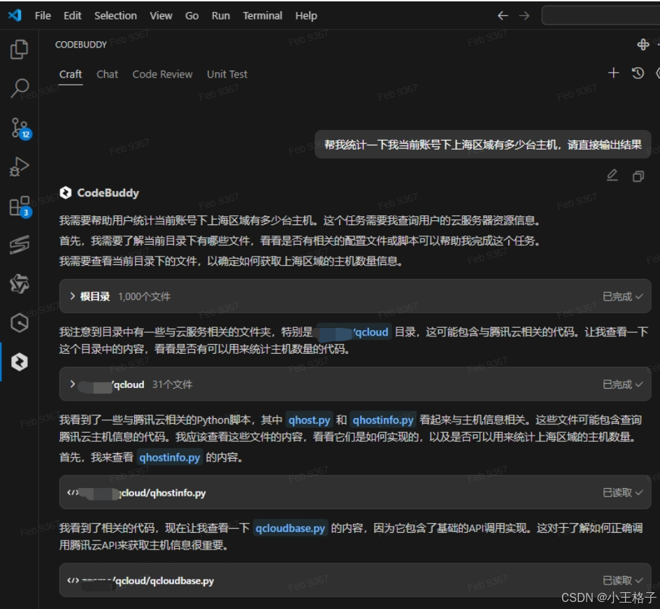Viewport: 660px width, 609px height.
Task: Open chat history clock icon
Action: (x=638, y=73)
